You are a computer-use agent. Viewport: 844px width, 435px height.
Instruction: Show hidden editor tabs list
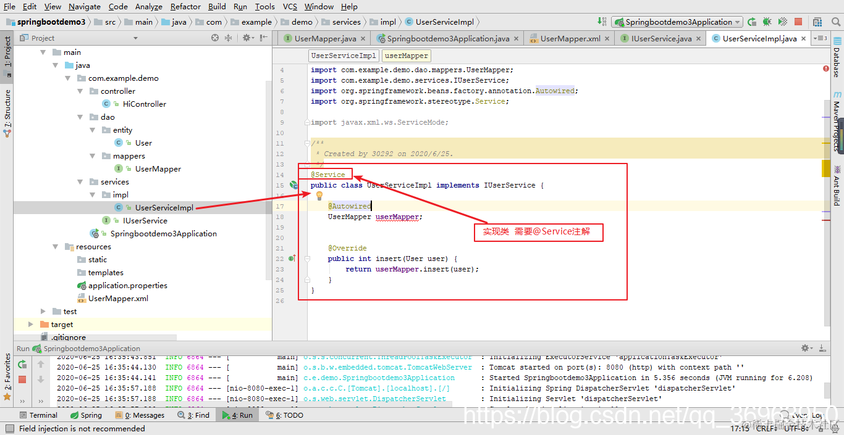click(x=821, y=38)
